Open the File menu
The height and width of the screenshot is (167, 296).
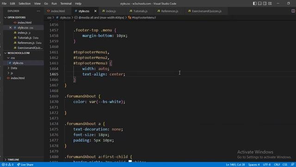click(x=4, y=3)
